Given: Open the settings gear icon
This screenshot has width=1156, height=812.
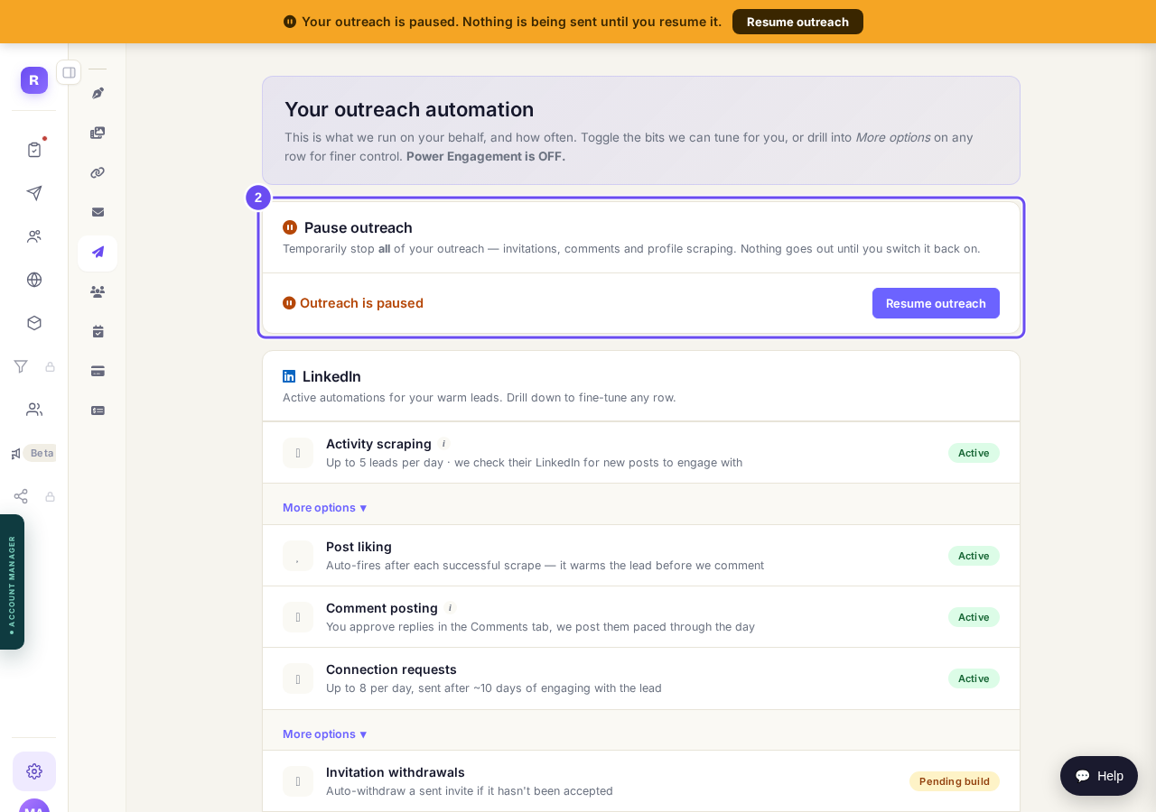Looking at the screenshot, I should point(34,771).
